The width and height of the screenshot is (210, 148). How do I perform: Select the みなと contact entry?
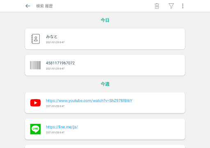(x=105, y=39)
